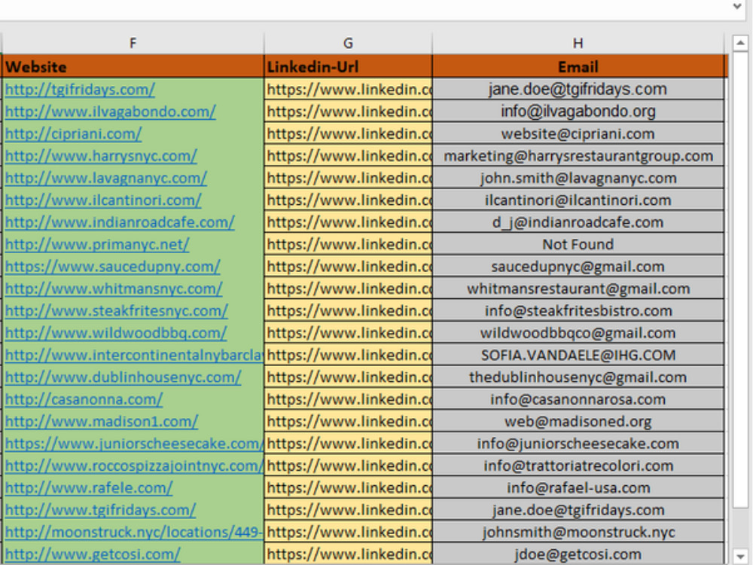753x565 pixels.
Task: Select the wildwoodbbqco@gmail.com cell
Action: click(x=578, y=332)
